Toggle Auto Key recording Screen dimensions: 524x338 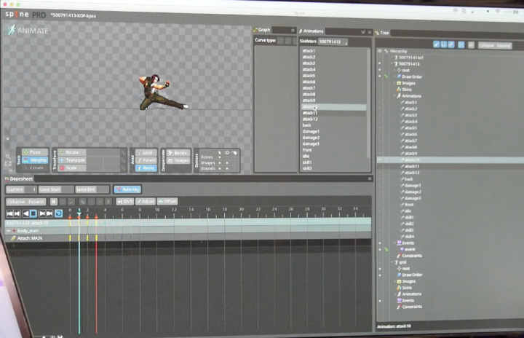[127, 189]
